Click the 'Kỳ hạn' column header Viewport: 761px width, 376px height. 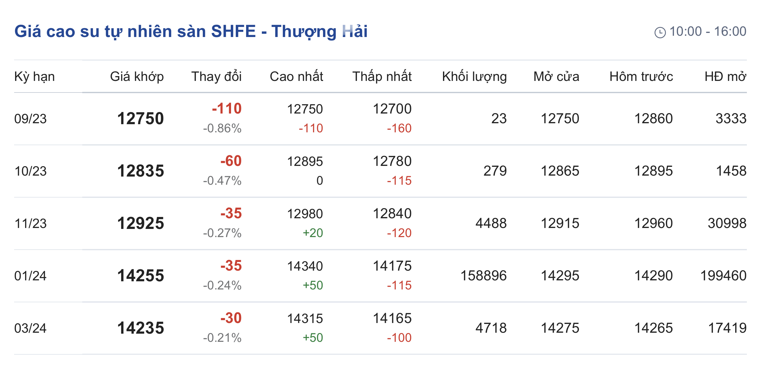pos(35,77)
